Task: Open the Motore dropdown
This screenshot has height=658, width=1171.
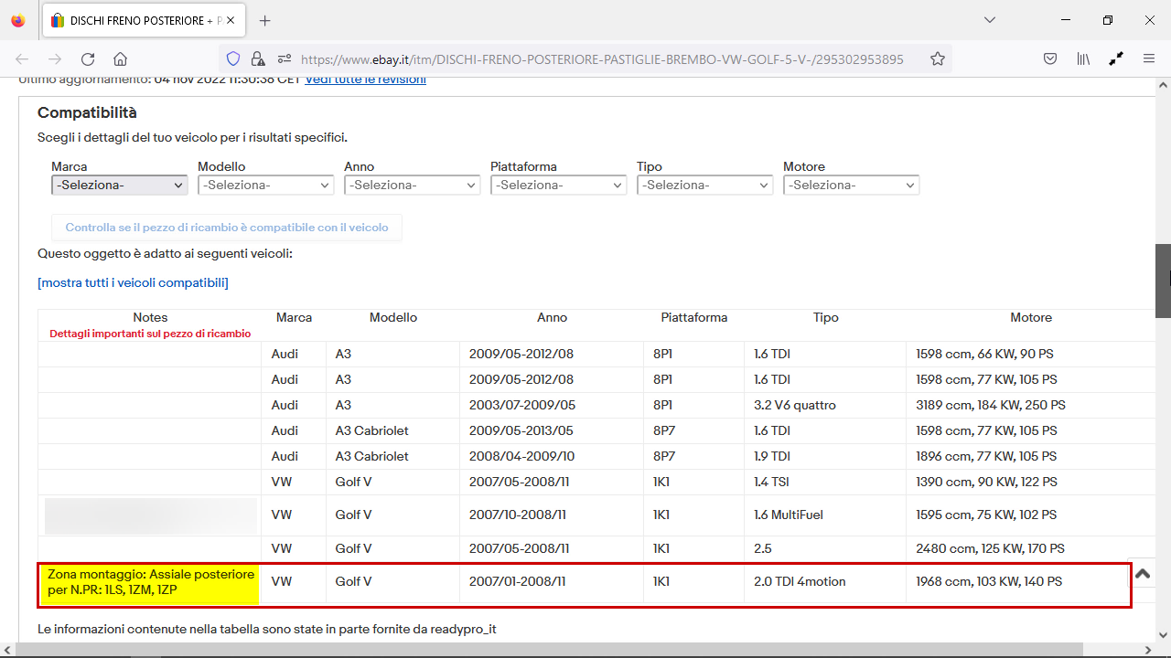Action: tap(852, 185)
